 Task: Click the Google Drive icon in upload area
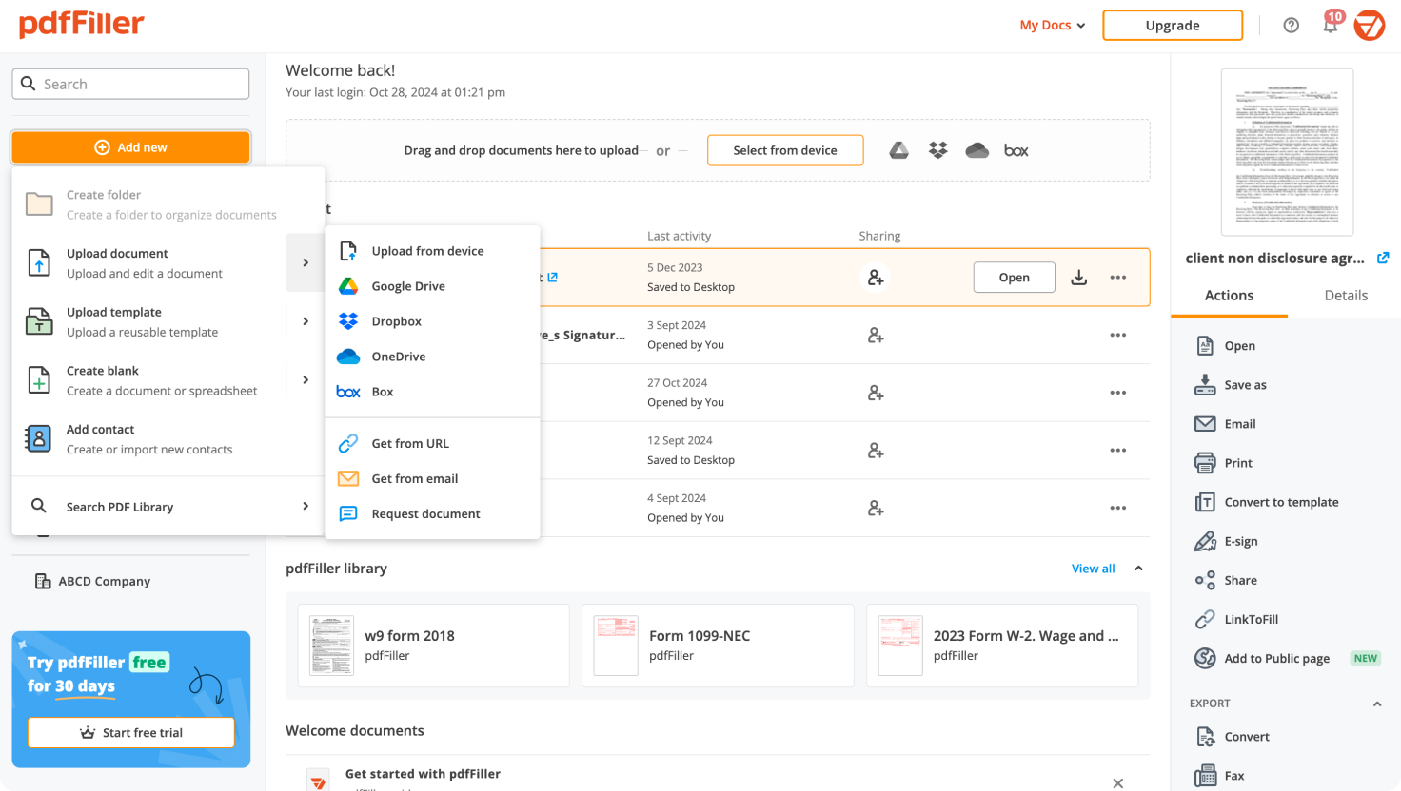(x=898, y=150)
